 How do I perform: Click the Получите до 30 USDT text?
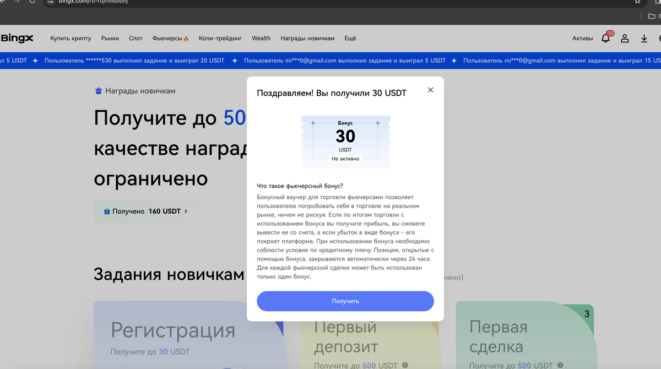click(x=149, y=351)
